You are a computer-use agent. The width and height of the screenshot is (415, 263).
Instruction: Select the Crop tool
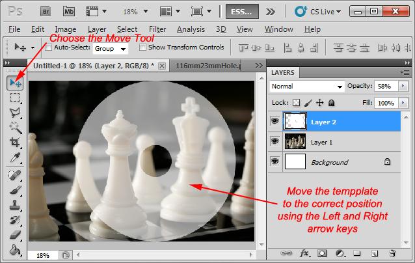[x=15, y=143]
